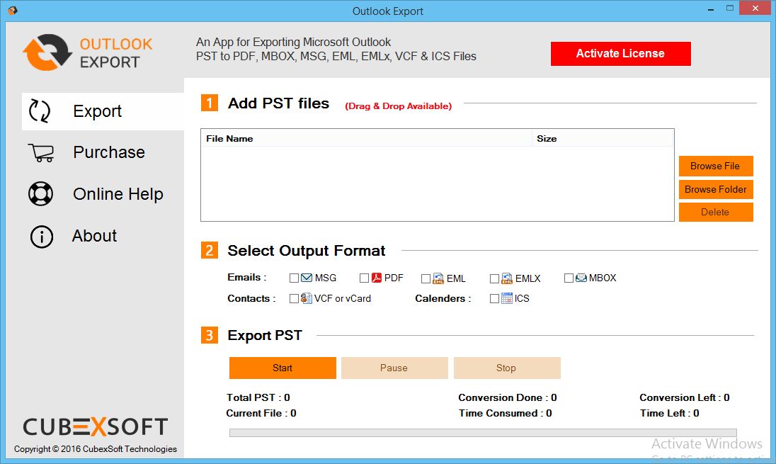Toggle the EMLX format checkbox
This screenshot has width=776, height=464.
click(x=495, y=278)
